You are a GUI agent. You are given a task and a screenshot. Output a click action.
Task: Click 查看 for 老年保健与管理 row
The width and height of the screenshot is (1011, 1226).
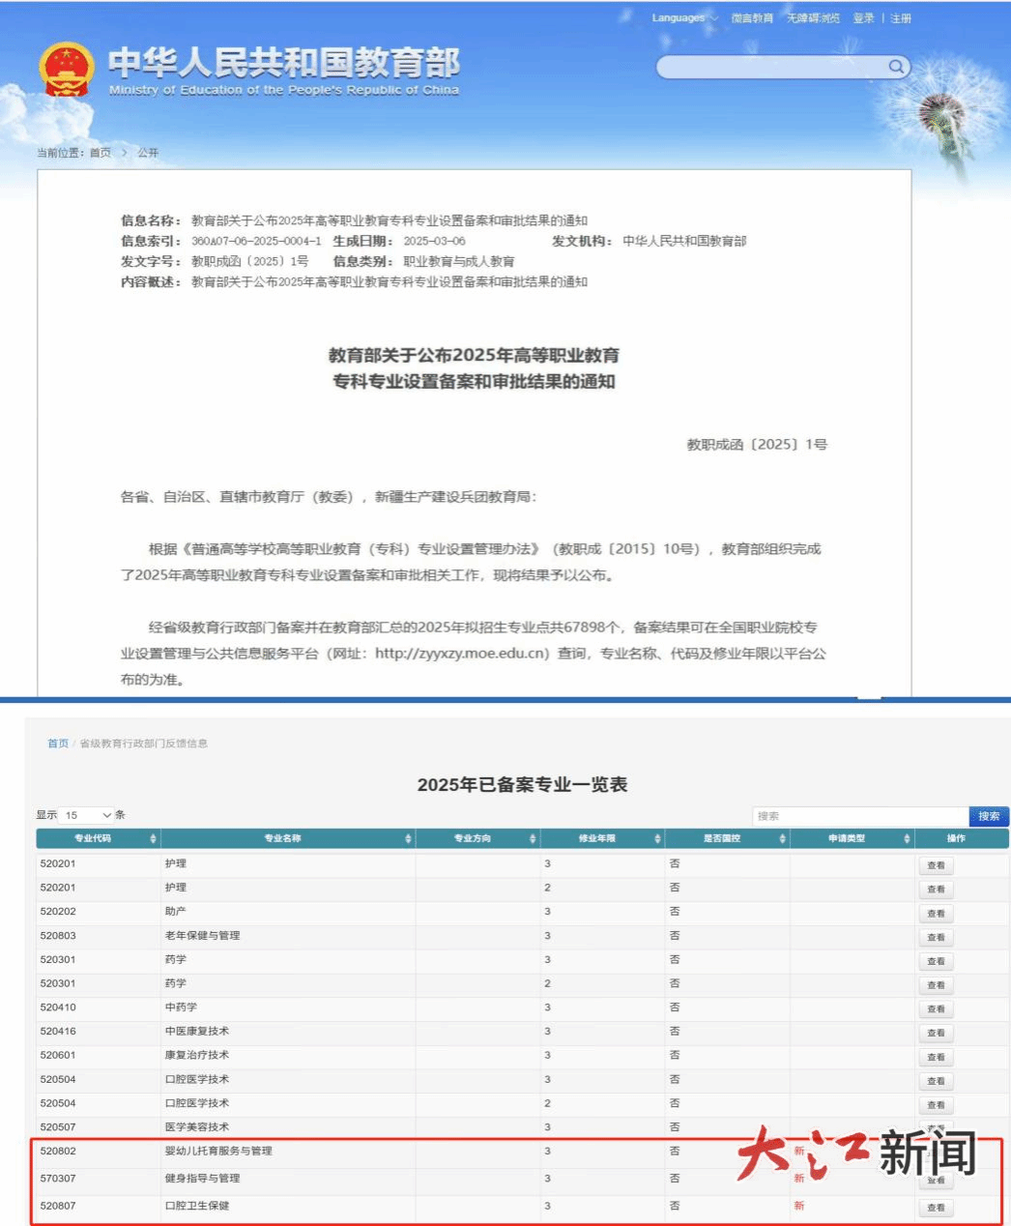point(936,937)
